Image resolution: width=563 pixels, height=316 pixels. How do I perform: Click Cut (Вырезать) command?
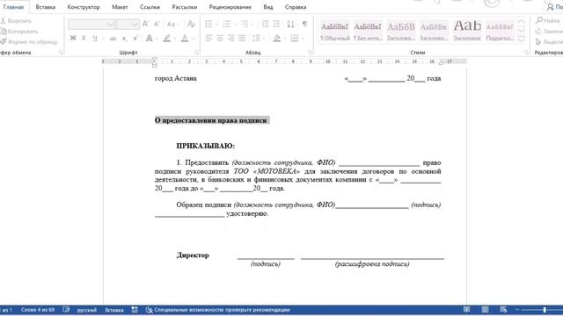click(16, 21)
